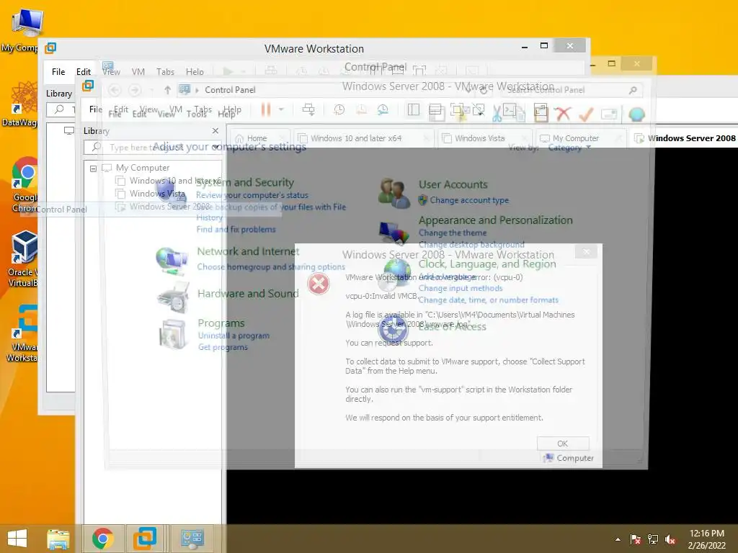Open the VM menu in front VMware window

click(176, 109)
